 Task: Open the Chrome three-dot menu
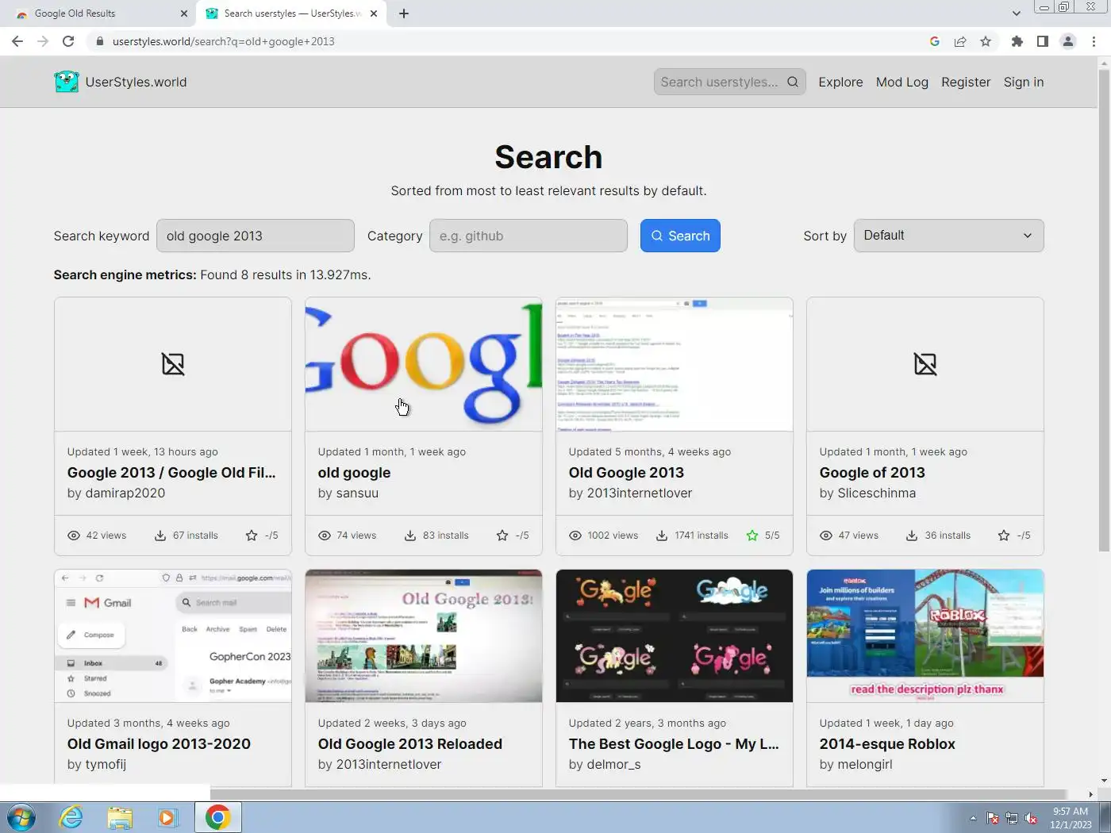pos(1094,41)
